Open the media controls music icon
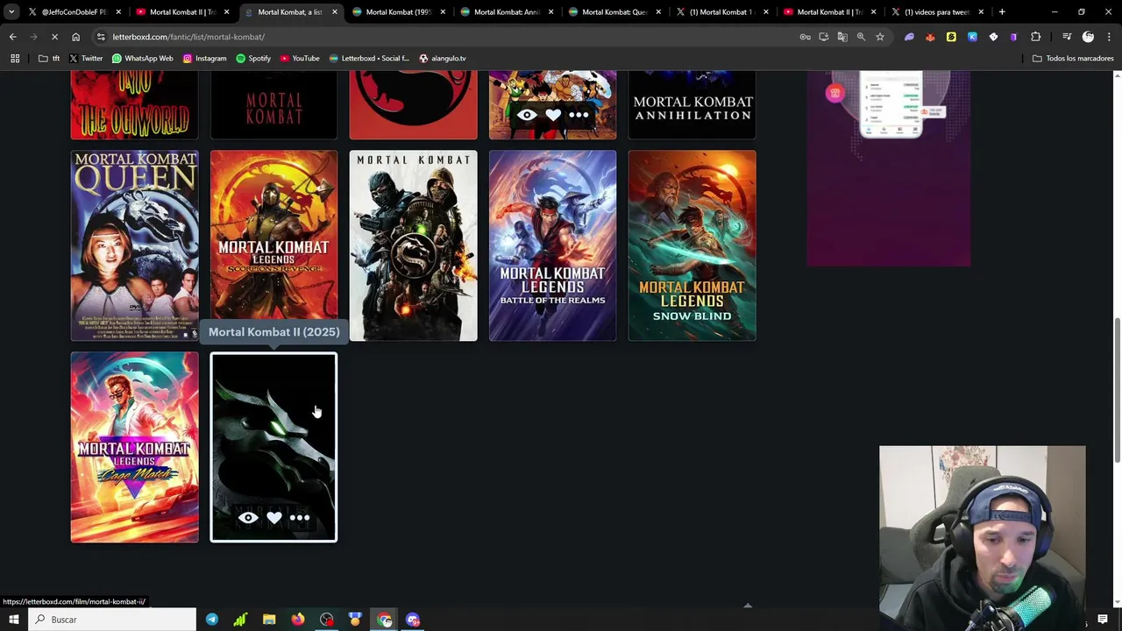Viewport: 1122px width, 631px height. [1067, 37]
